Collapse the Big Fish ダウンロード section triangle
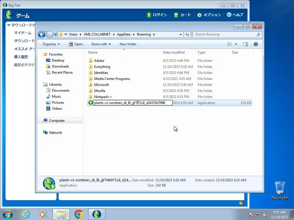The width and height of the screenshot is (294, 220). point(9,25)
